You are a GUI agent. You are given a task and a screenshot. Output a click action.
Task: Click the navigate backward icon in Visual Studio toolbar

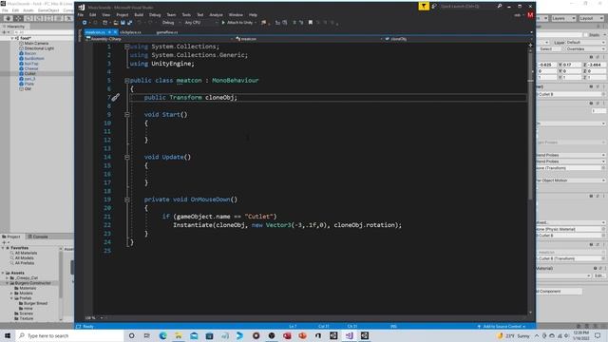85,23
